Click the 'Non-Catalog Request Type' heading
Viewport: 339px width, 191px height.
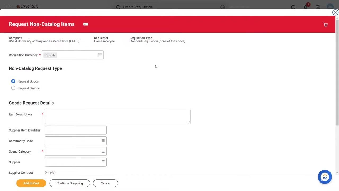pyautogui.click(x=35, y=68)
